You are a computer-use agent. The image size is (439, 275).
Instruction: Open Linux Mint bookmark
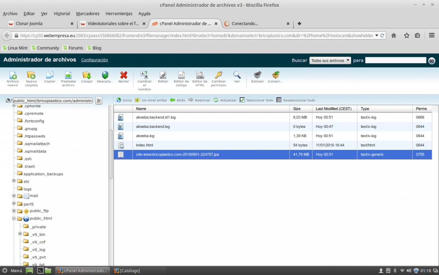[x=15, y=48]
